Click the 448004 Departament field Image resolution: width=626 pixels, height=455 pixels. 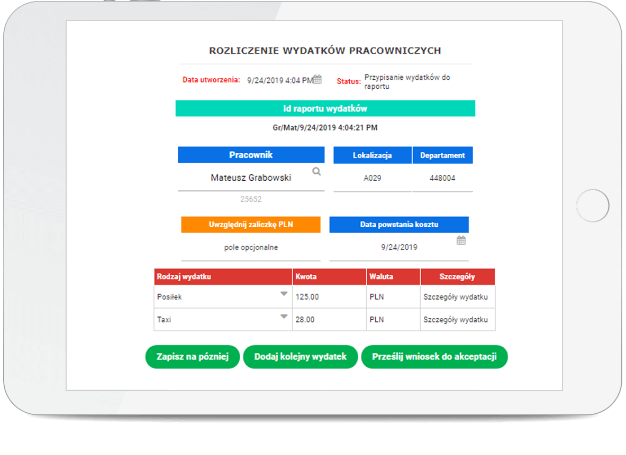[442, 178]
